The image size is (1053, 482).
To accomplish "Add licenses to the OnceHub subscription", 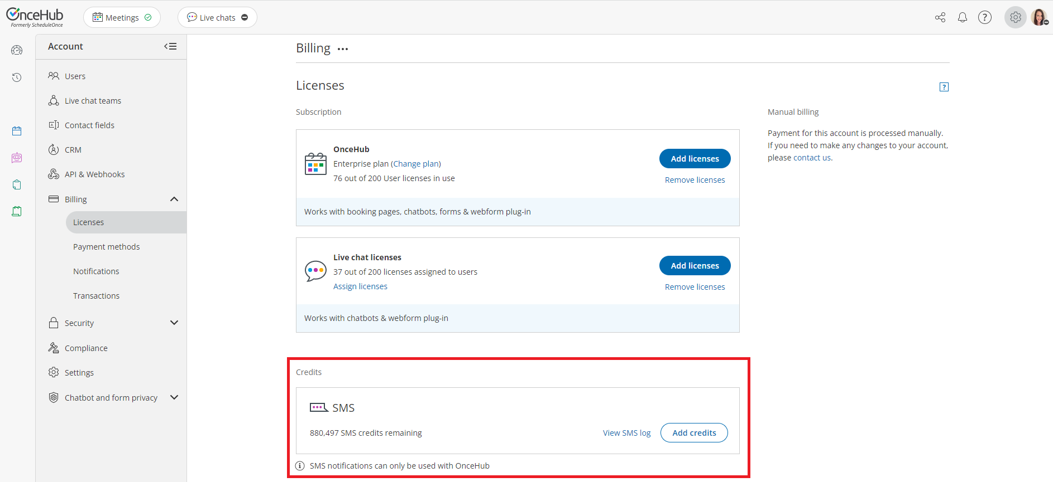I will point(695,159).
